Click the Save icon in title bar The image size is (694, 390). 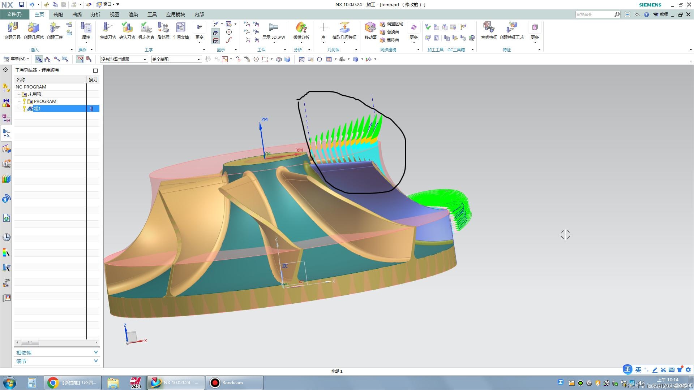(21, 5)
